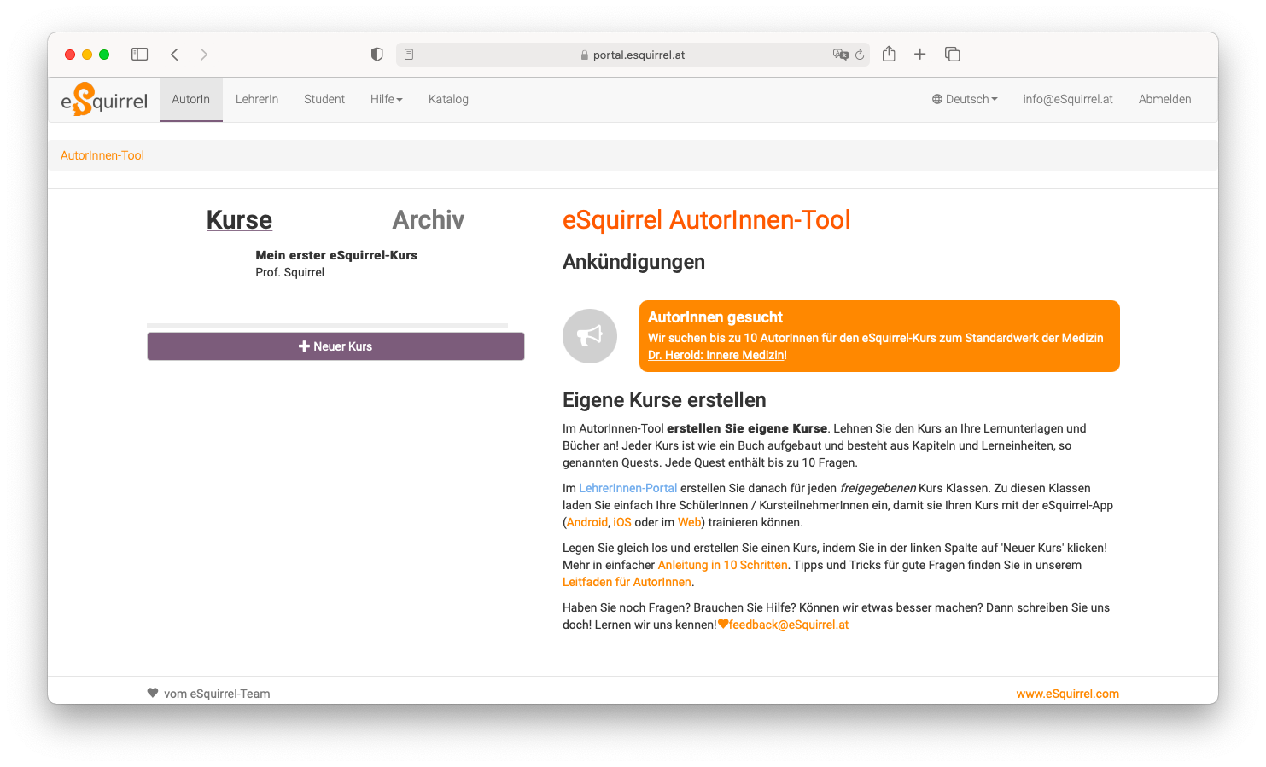
Task: Open Dr. Herold: Innere Medizin link
Action: click(717, 355)
